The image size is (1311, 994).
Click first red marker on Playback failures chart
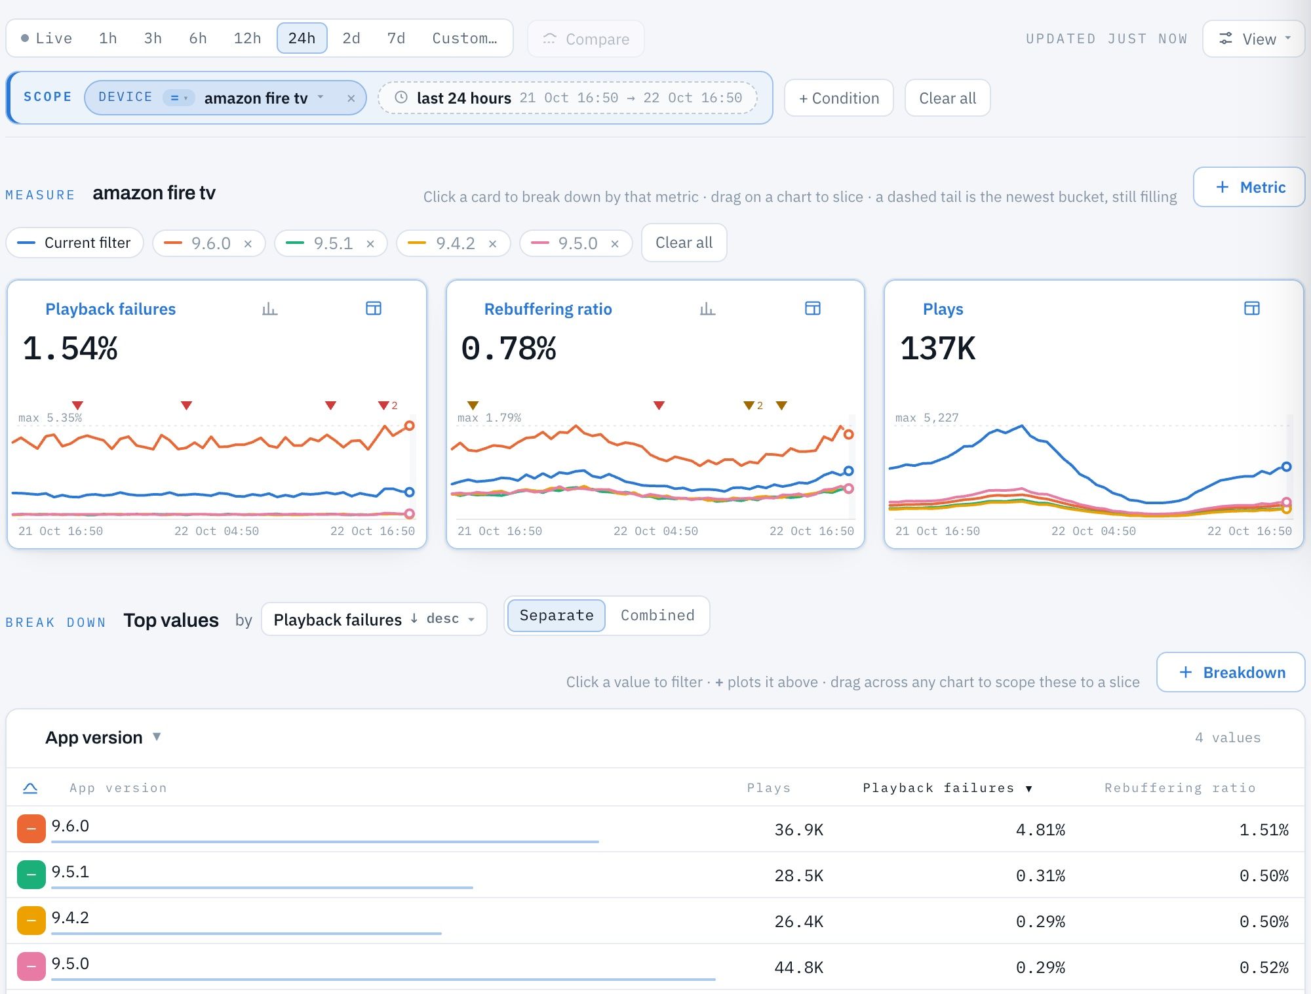point(77,405)
